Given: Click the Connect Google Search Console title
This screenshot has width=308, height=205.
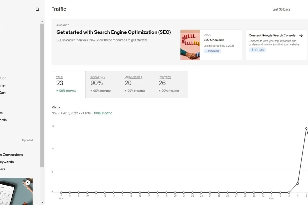Looking at the screenshot, I should coord(272,36).
